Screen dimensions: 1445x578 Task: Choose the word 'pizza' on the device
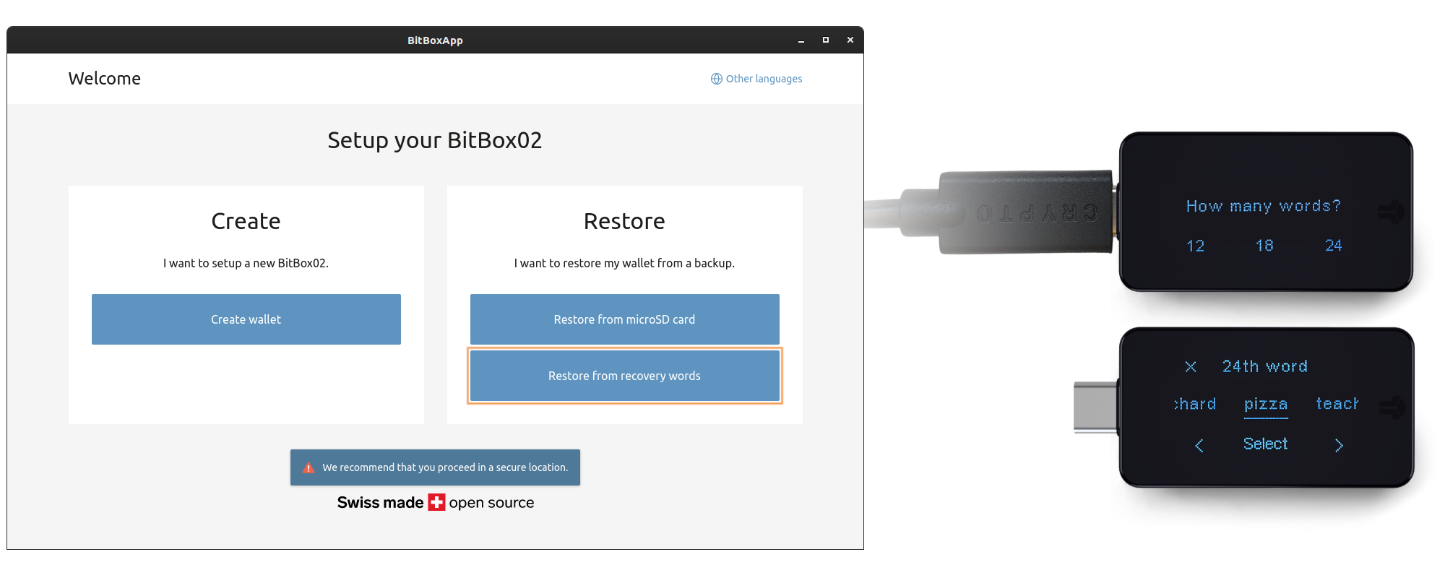click(x=1266, y=405)
